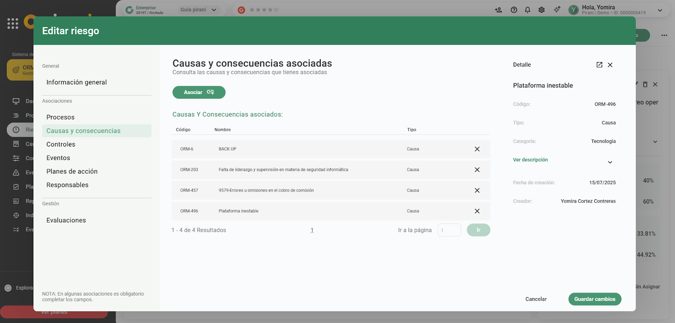The height and width of the screenshot is (323, 675).
Task: Click the action plans checklist icon
Action: pyautogui.click(x=16, y=187)
